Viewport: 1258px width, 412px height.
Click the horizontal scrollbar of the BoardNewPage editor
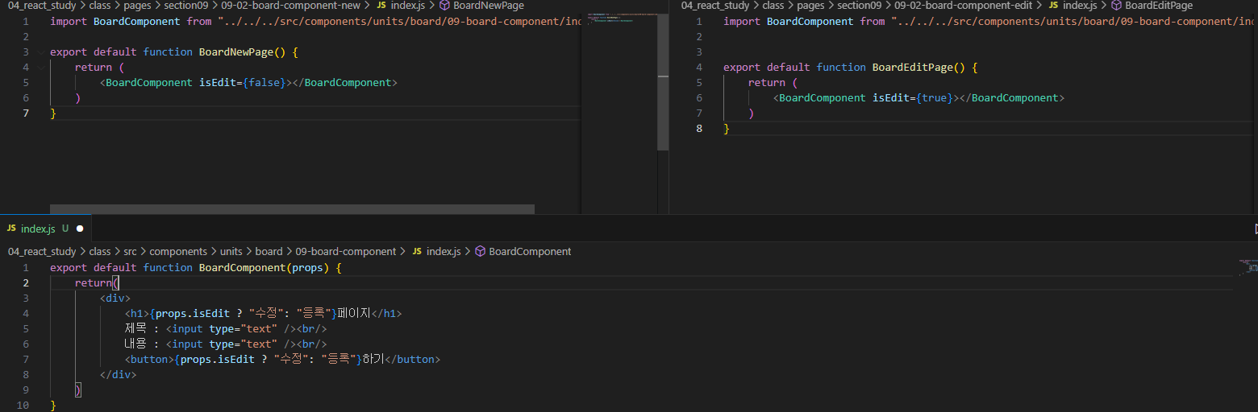(x=292, y=209)
